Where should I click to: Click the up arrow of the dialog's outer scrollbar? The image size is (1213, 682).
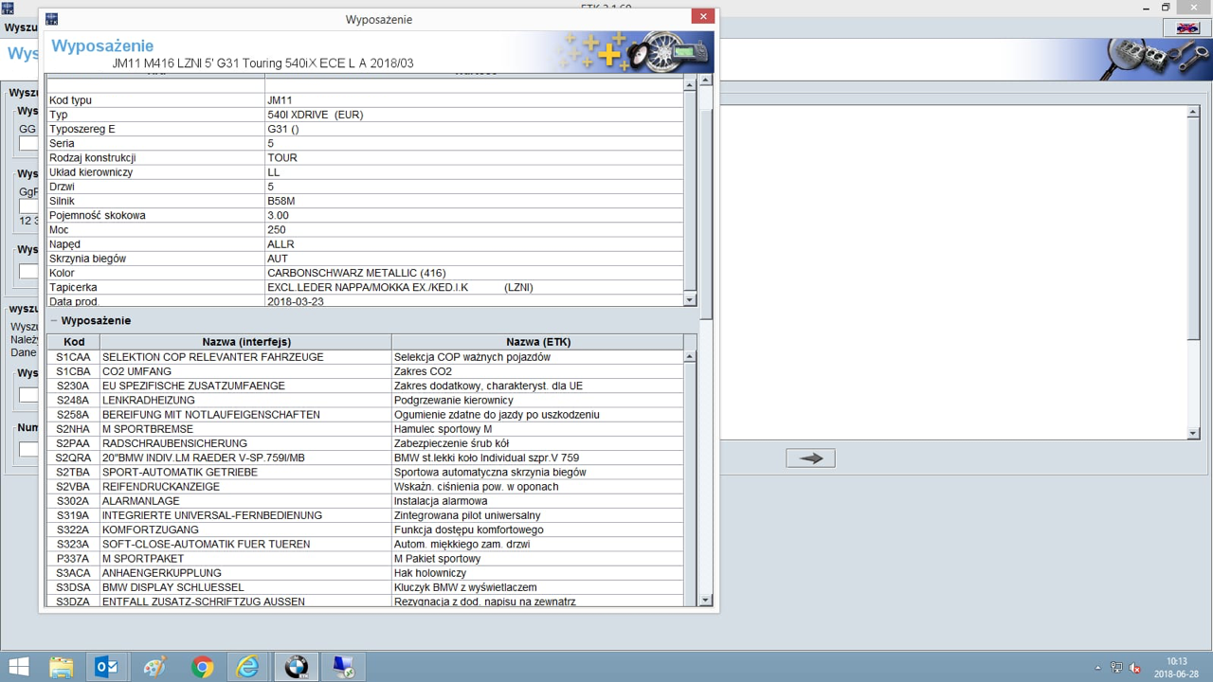click(x=706, y=81)
